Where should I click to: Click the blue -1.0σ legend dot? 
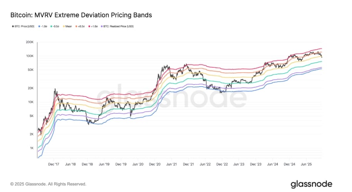pos(39,27)
